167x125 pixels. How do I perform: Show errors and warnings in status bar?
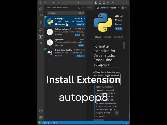tap(47, 123)
